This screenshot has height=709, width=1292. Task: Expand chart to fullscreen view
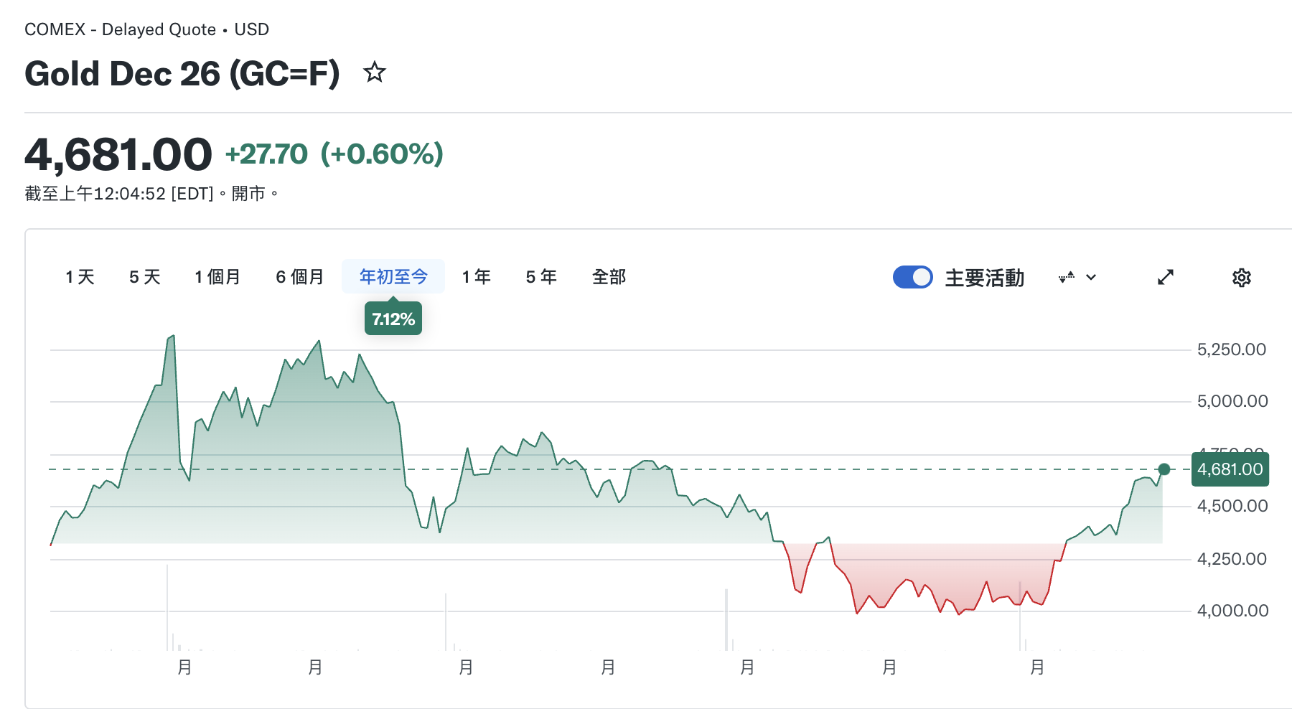coord(1166,277)
